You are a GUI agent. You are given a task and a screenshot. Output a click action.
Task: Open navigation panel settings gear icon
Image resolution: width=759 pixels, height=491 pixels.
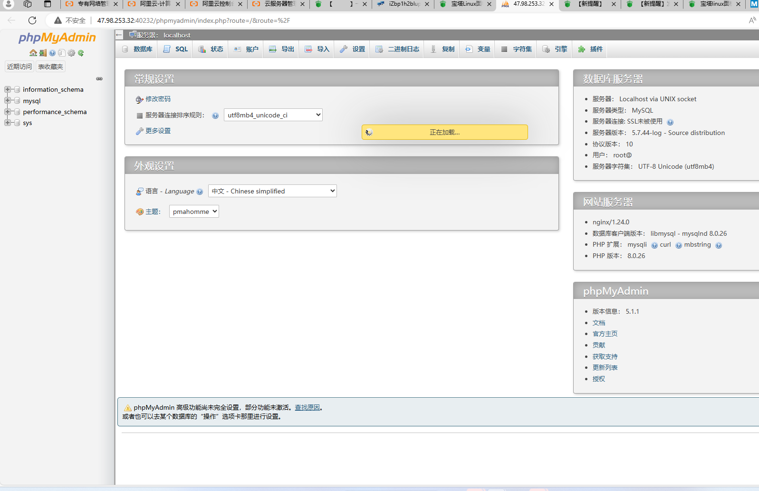(71, 53)
